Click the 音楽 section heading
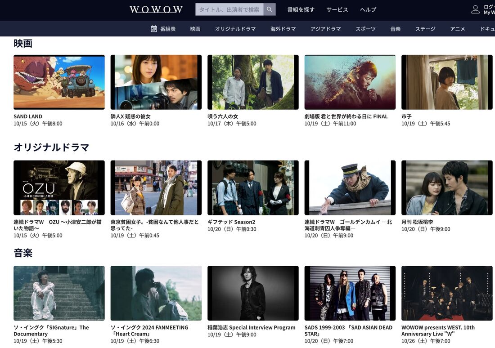 pyautogui.click(x=23, y=253)
